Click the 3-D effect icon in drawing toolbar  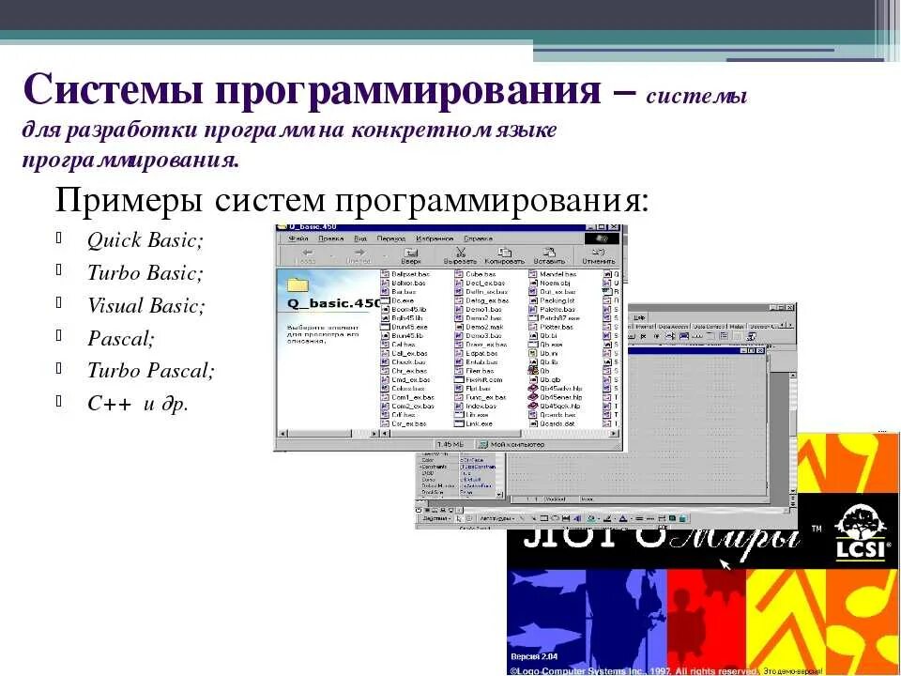[681, 518]
